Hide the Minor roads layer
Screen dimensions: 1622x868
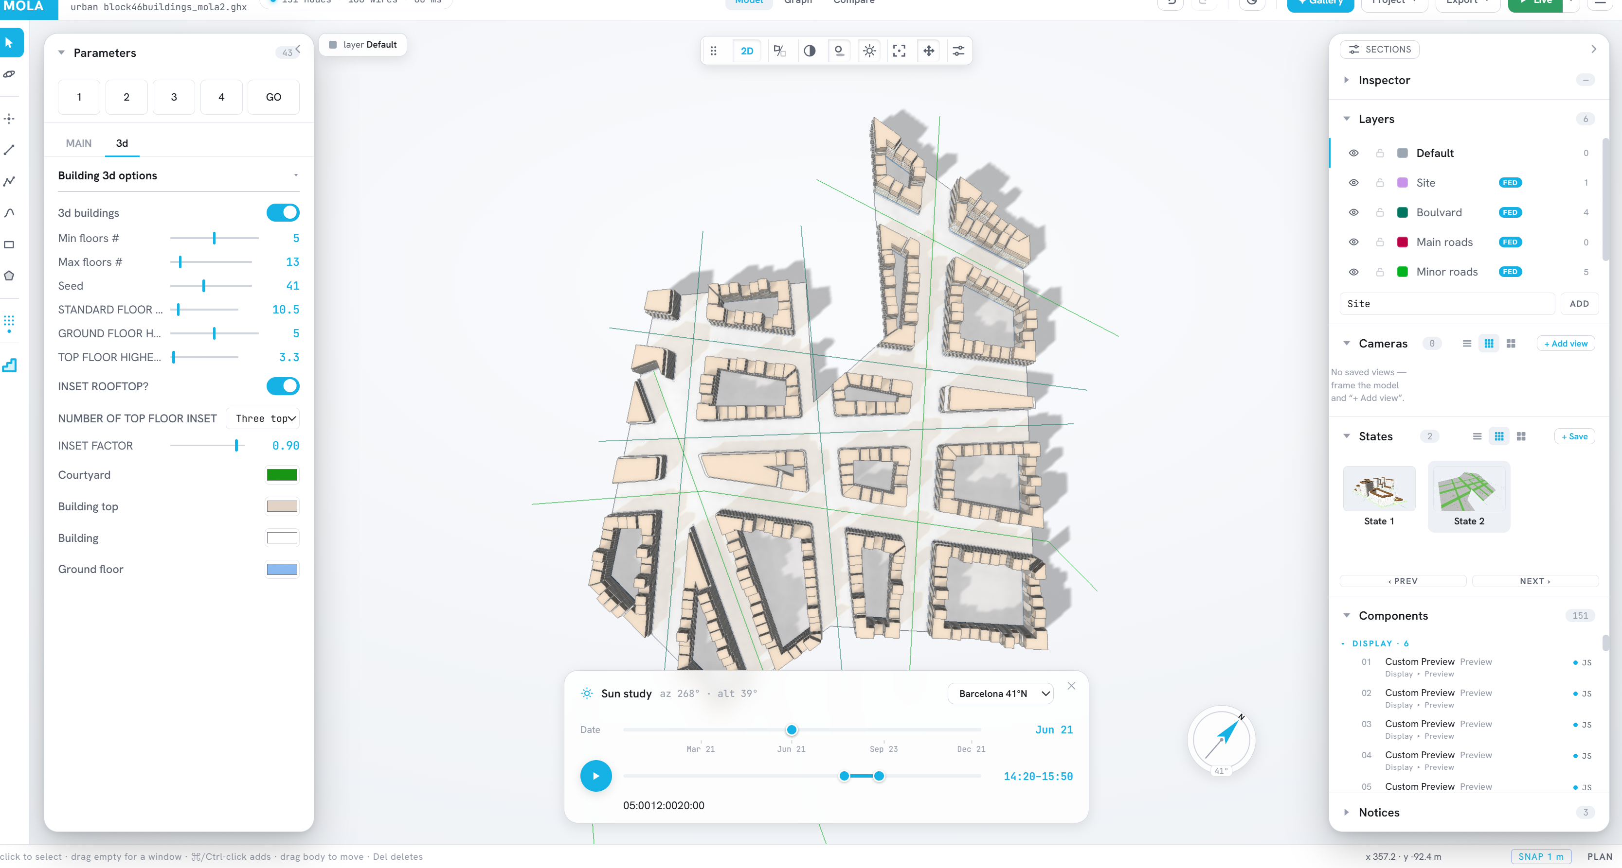pyautogui.click(x=1354, y=272)
